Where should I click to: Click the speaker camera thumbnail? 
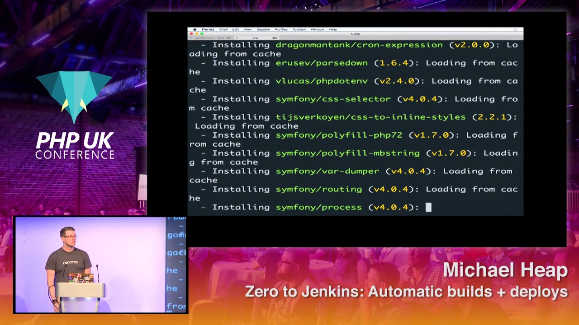click(100, 265)
